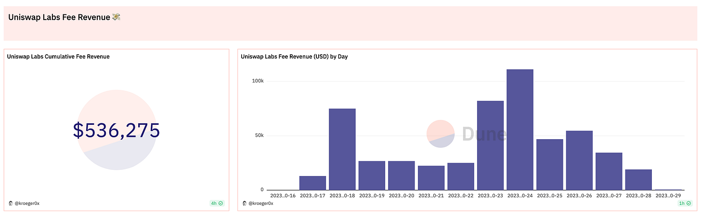Select the bar for 2023..0-26

tap(580, 161)
